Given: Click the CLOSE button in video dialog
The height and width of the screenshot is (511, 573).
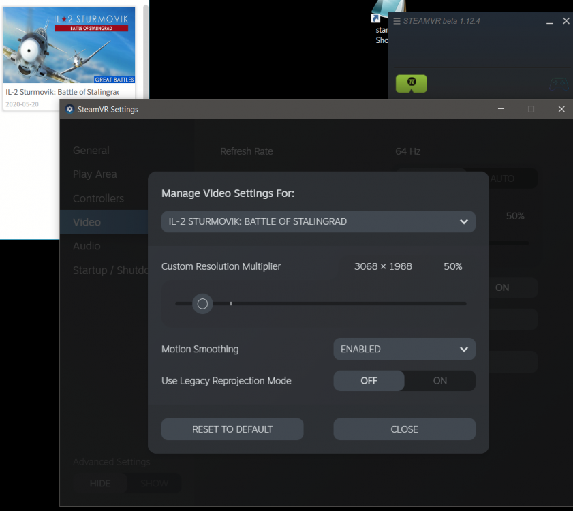Looking at the screenshot, I should pyautogui.click(x=404, y=429).
